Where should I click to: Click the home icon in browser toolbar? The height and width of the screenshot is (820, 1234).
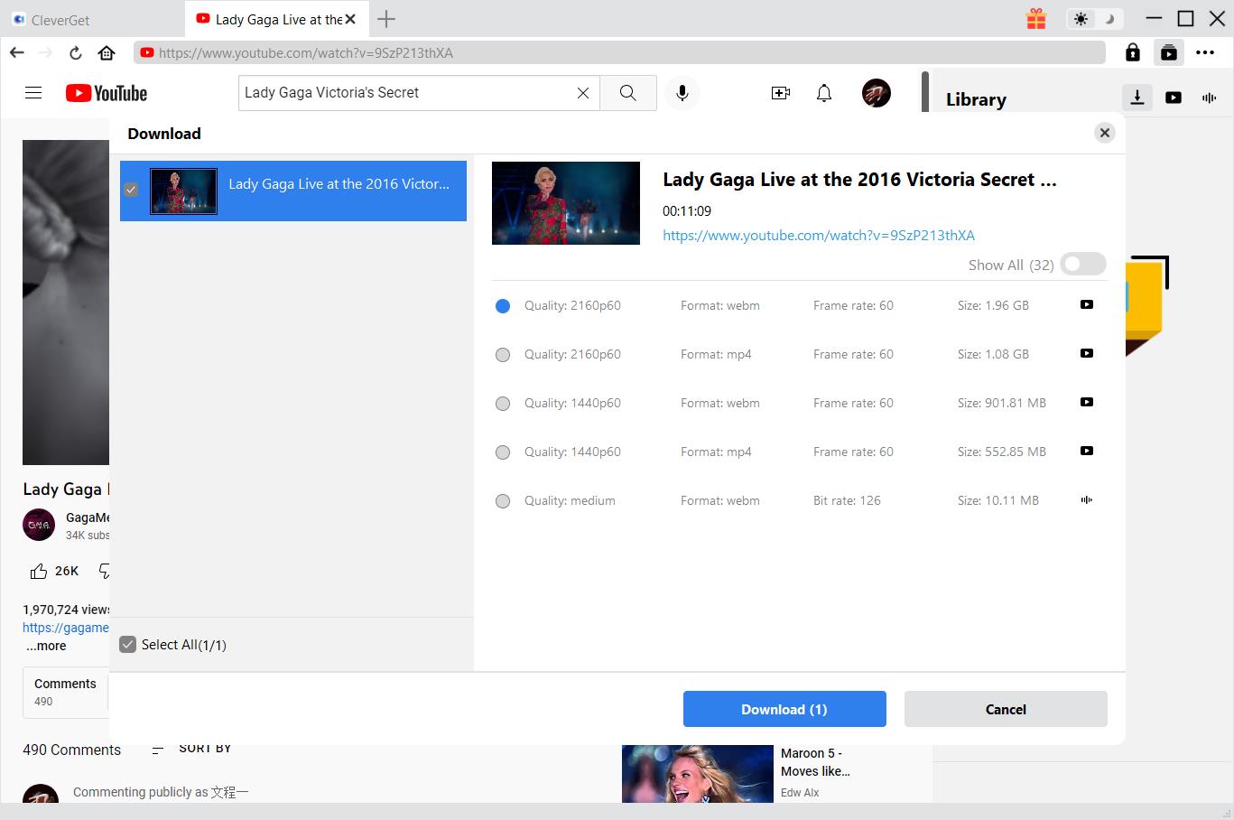pos(107,53)
